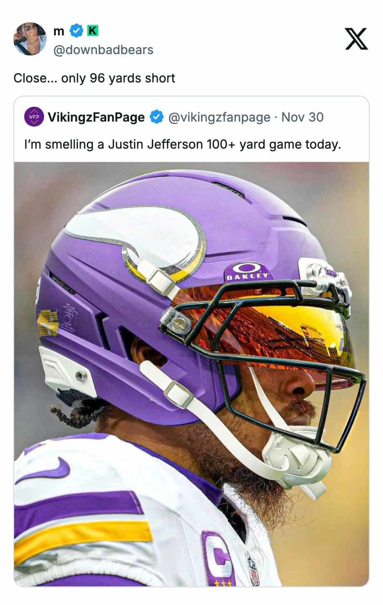Viewport: 383px width, 605px height.
Task: Open the VikingzFanPage display name
Action: point(97,117)
